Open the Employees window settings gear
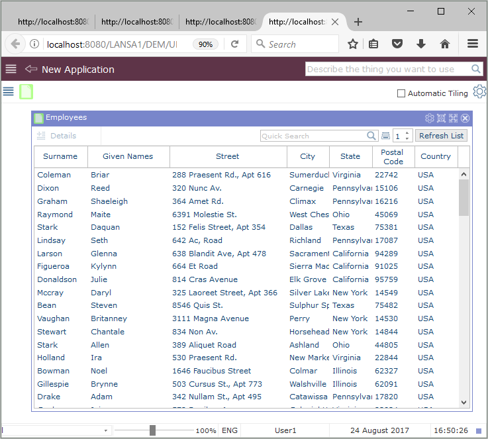The height and width of the screenshot is (439, 488). [x=430, y=119]
